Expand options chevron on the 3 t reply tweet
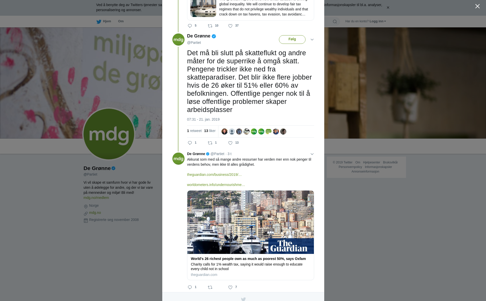Viewport: 486px width, 301px height. (312, 154)
